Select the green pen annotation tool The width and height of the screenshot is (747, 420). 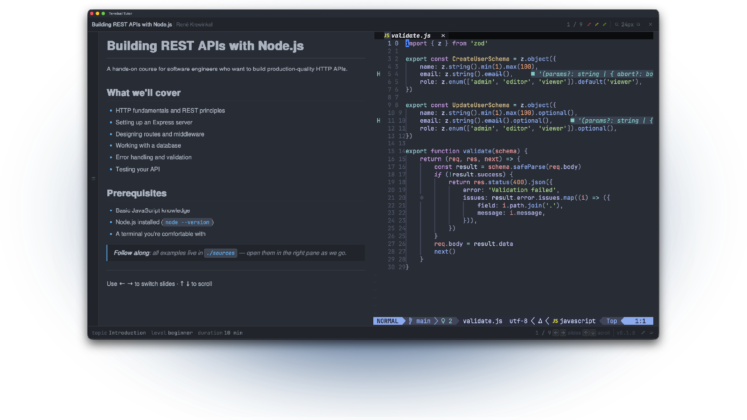click(x=605, y=24)
